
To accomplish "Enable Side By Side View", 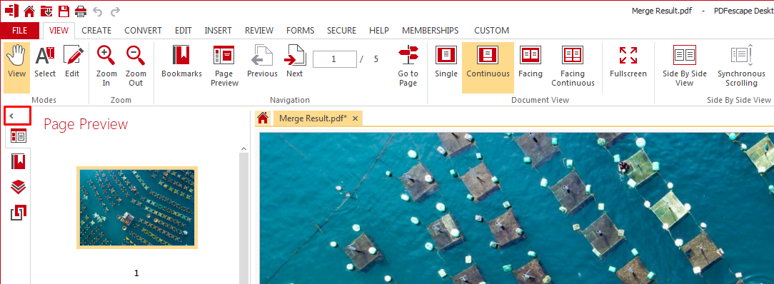I will click(684, 66).
